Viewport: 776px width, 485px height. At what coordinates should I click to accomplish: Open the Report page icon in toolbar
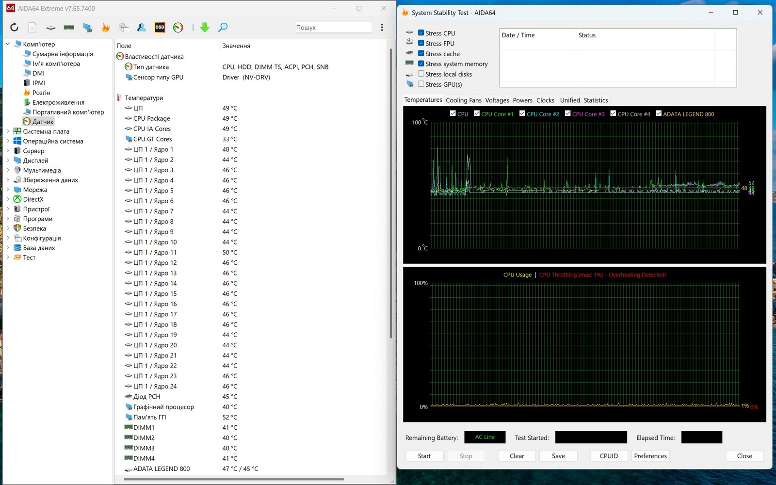click(x=32, y=28)
